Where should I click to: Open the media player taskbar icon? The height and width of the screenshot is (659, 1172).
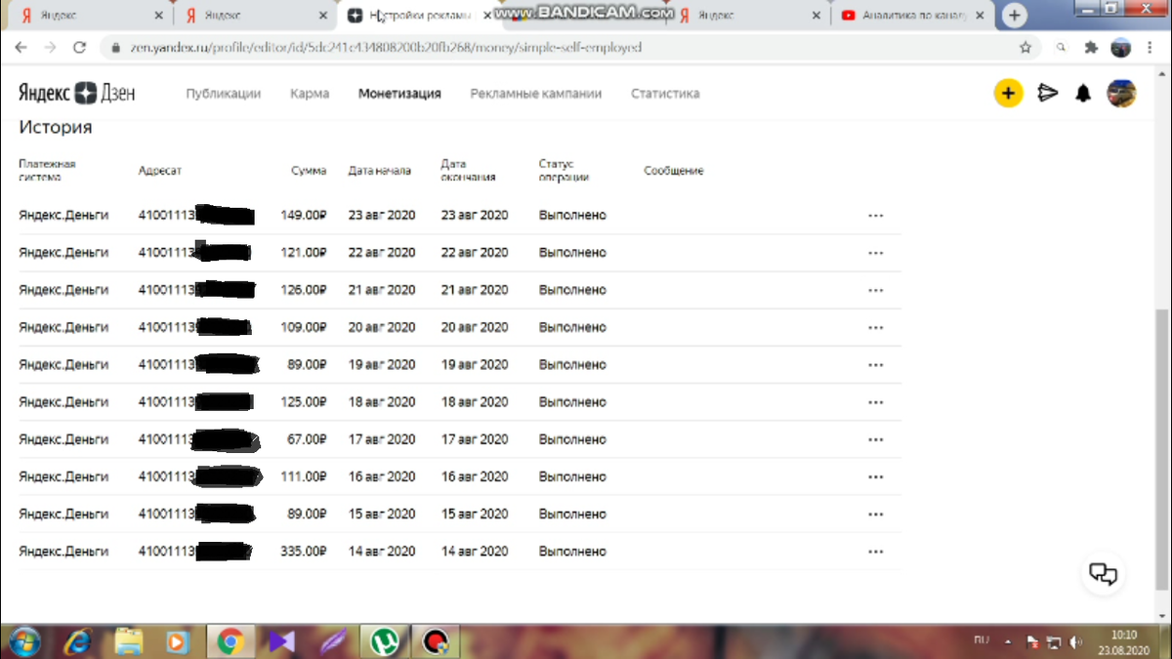click(x=178, y=641)
